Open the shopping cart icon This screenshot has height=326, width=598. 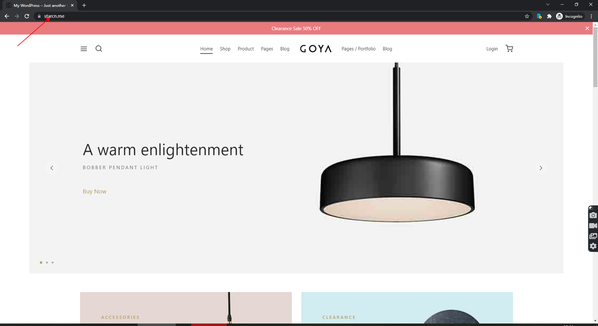(509, 49)
